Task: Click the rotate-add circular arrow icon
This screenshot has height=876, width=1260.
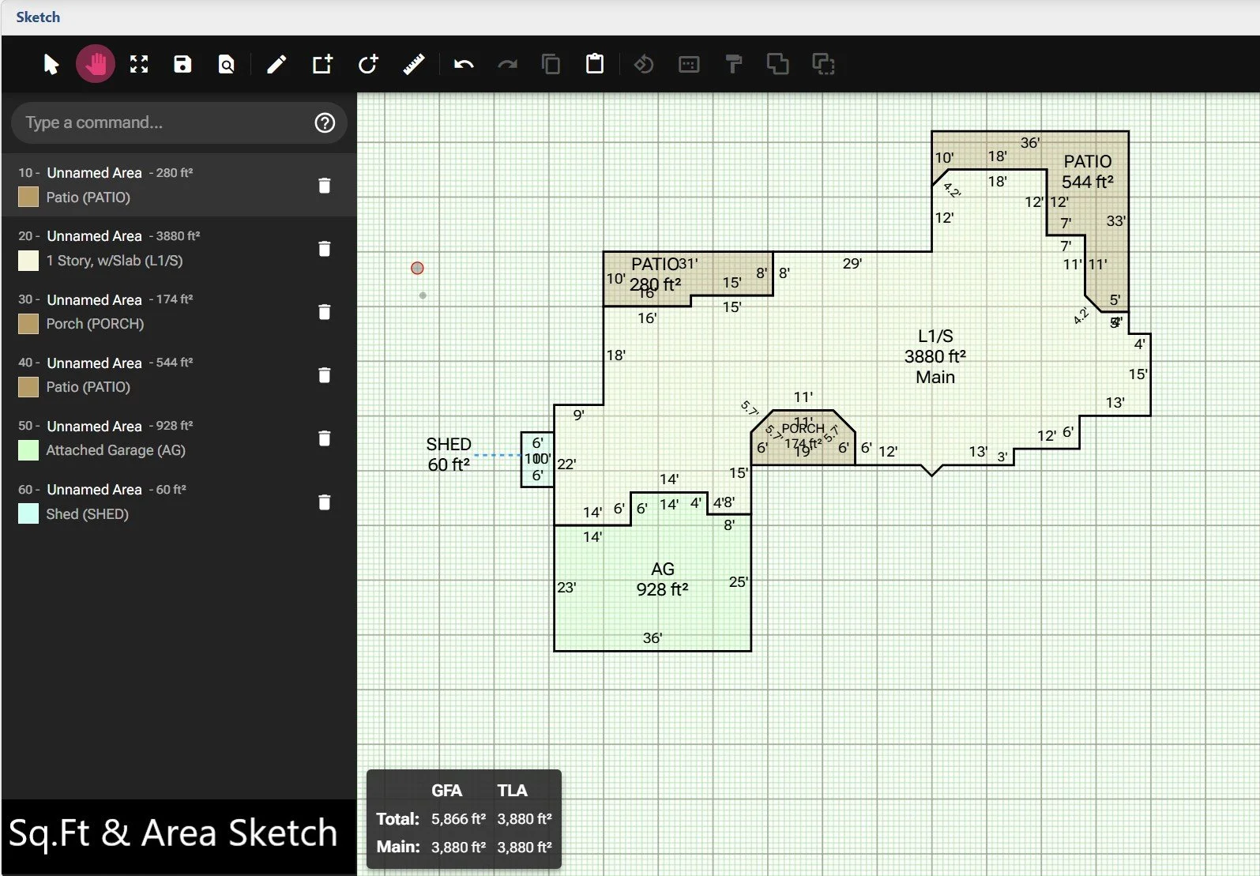Action: tap(368, 64)
